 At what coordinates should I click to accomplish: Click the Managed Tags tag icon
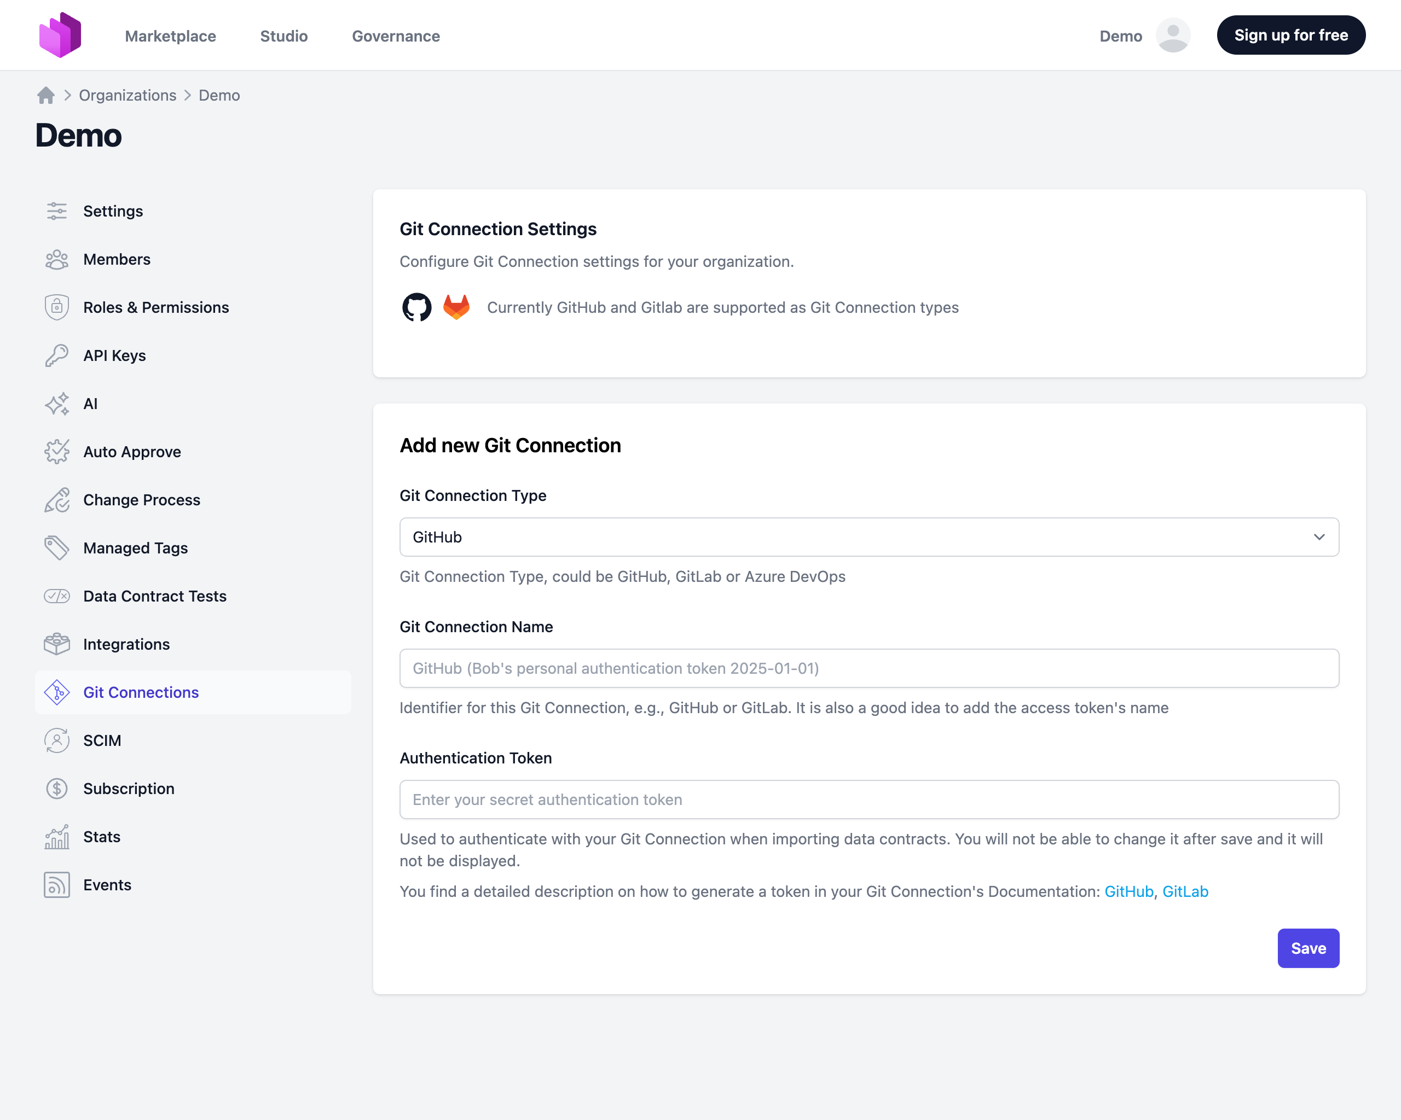coord(56,548)
